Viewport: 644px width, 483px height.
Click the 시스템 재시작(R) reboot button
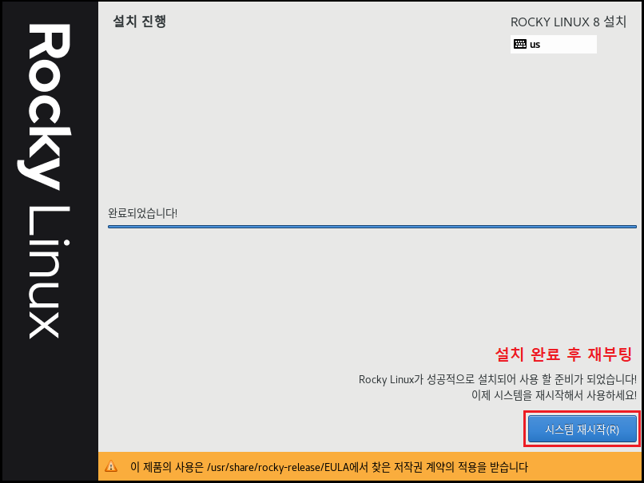(582, 429)
